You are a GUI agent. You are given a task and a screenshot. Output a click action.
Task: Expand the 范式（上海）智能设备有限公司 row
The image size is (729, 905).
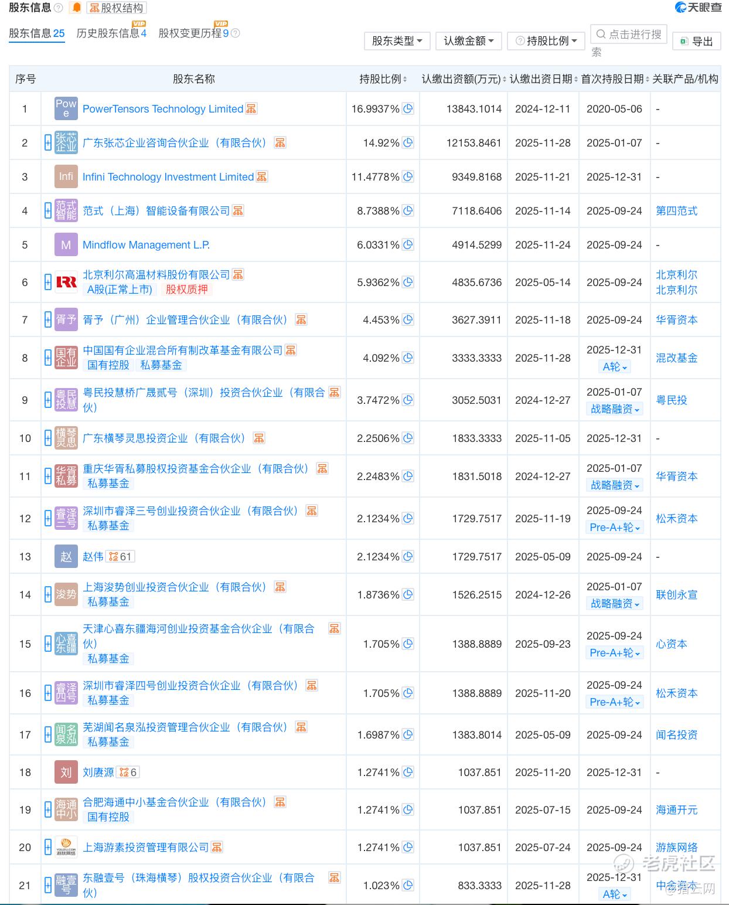click(48, 210)
